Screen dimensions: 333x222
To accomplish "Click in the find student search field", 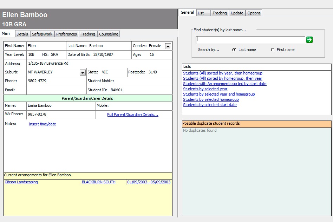I will tap(250, 40).
